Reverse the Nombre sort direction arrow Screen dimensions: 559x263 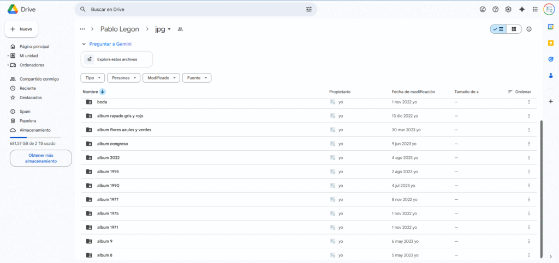pyautogui.click(x=103, y=91)
